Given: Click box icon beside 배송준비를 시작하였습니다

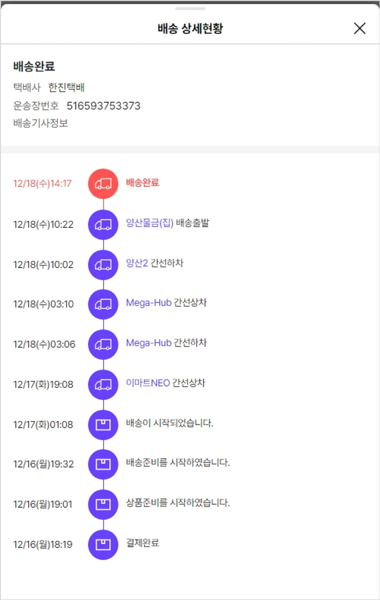Looking at the screenshot, I should pyautogui.click(x=103, y=464).
